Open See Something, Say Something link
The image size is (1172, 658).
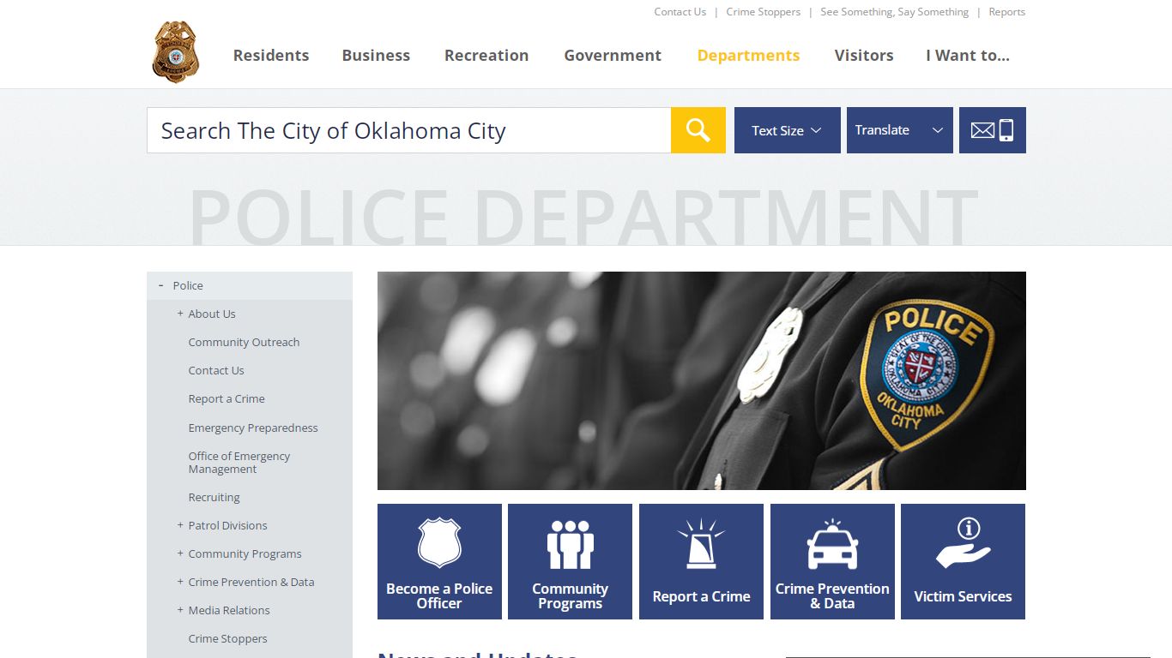pos(895,12)
